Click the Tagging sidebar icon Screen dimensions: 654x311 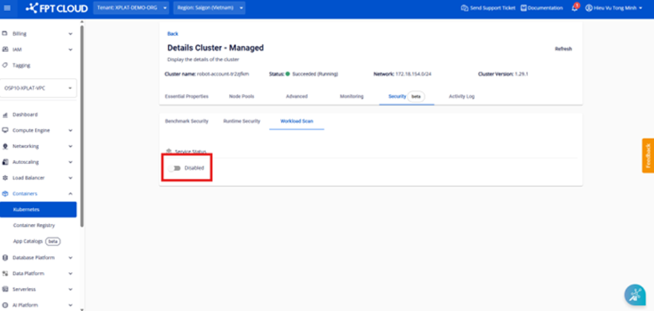click(x=6, y=65)
